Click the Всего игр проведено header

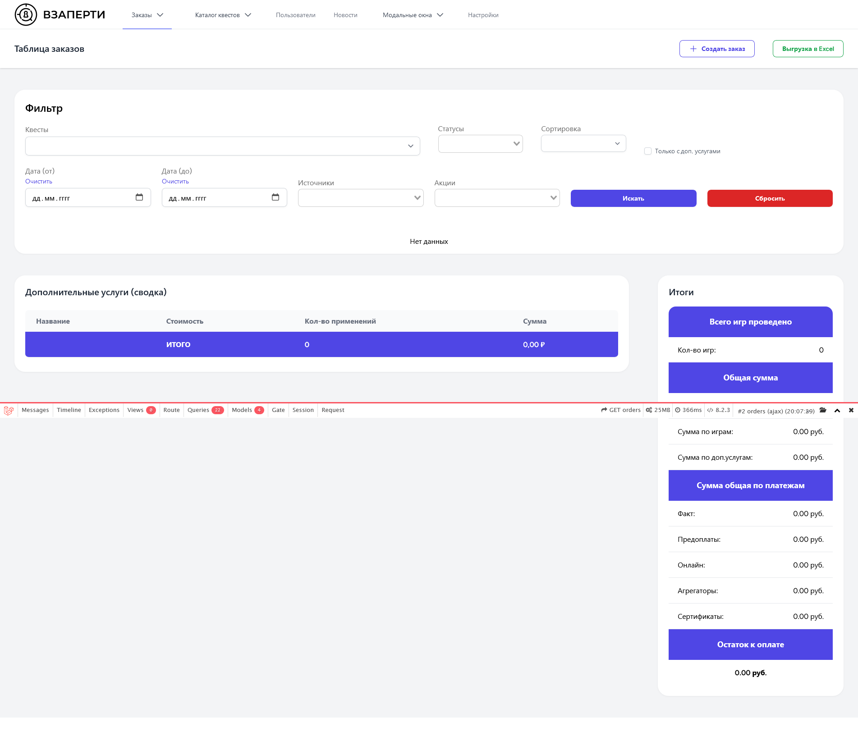751,322
